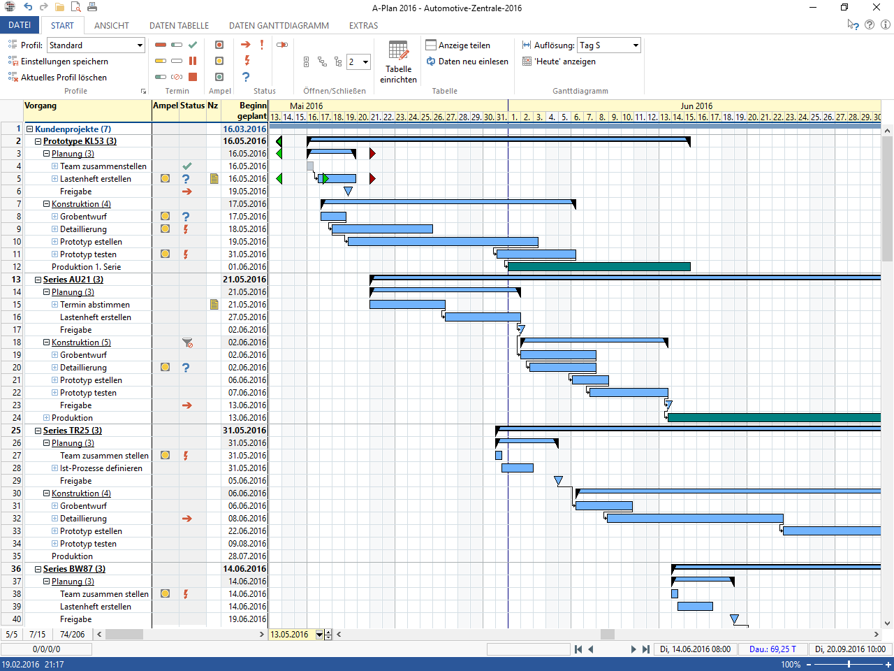Open the Auflösung dropdown set to Tag S
The width and height of the screenshot is (894, 671).
pyautogui.click(x=636, y=45)
